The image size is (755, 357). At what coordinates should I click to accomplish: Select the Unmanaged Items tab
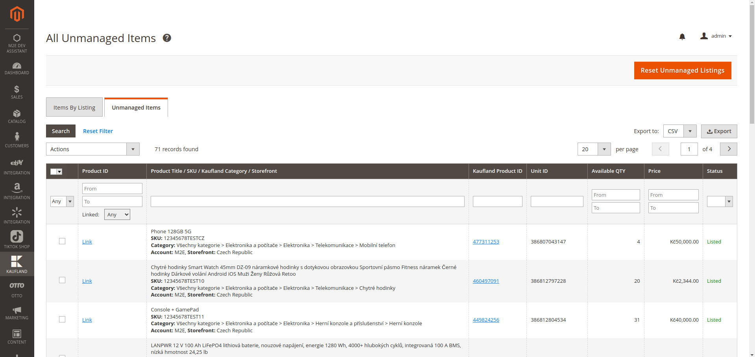[x=136, y=108]
